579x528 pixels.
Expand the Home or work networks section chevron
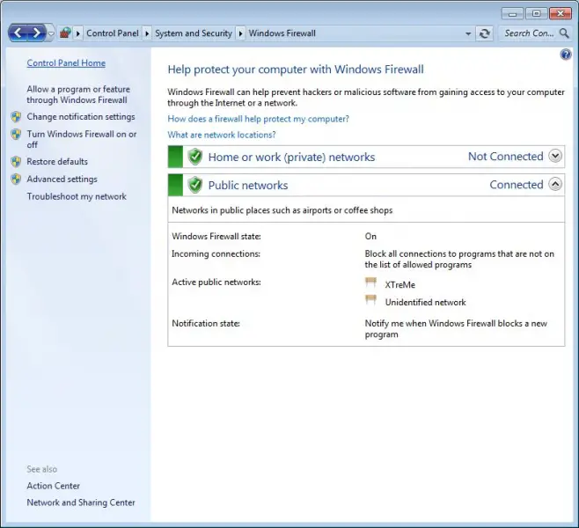pos(555,156)
